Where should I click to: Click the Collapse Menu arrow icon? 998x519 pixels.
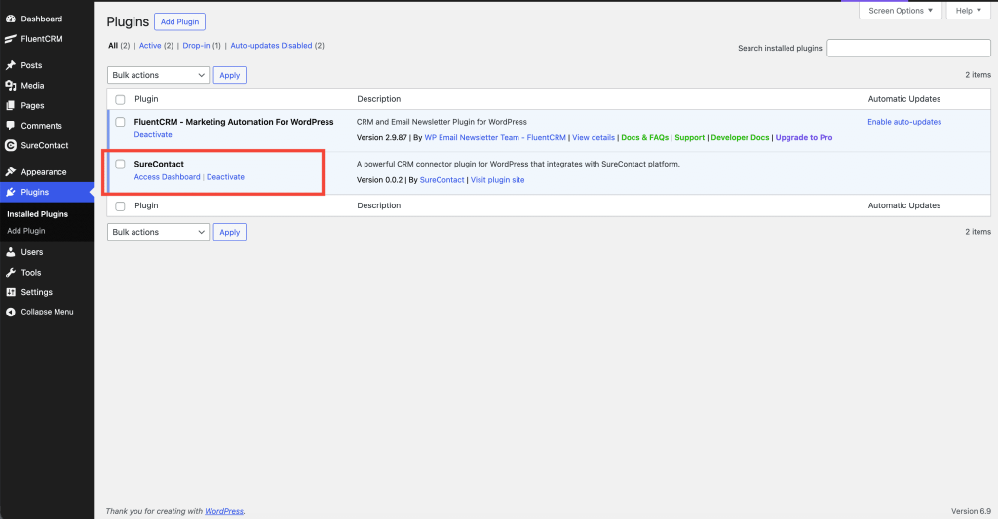[x=10, y=312]
